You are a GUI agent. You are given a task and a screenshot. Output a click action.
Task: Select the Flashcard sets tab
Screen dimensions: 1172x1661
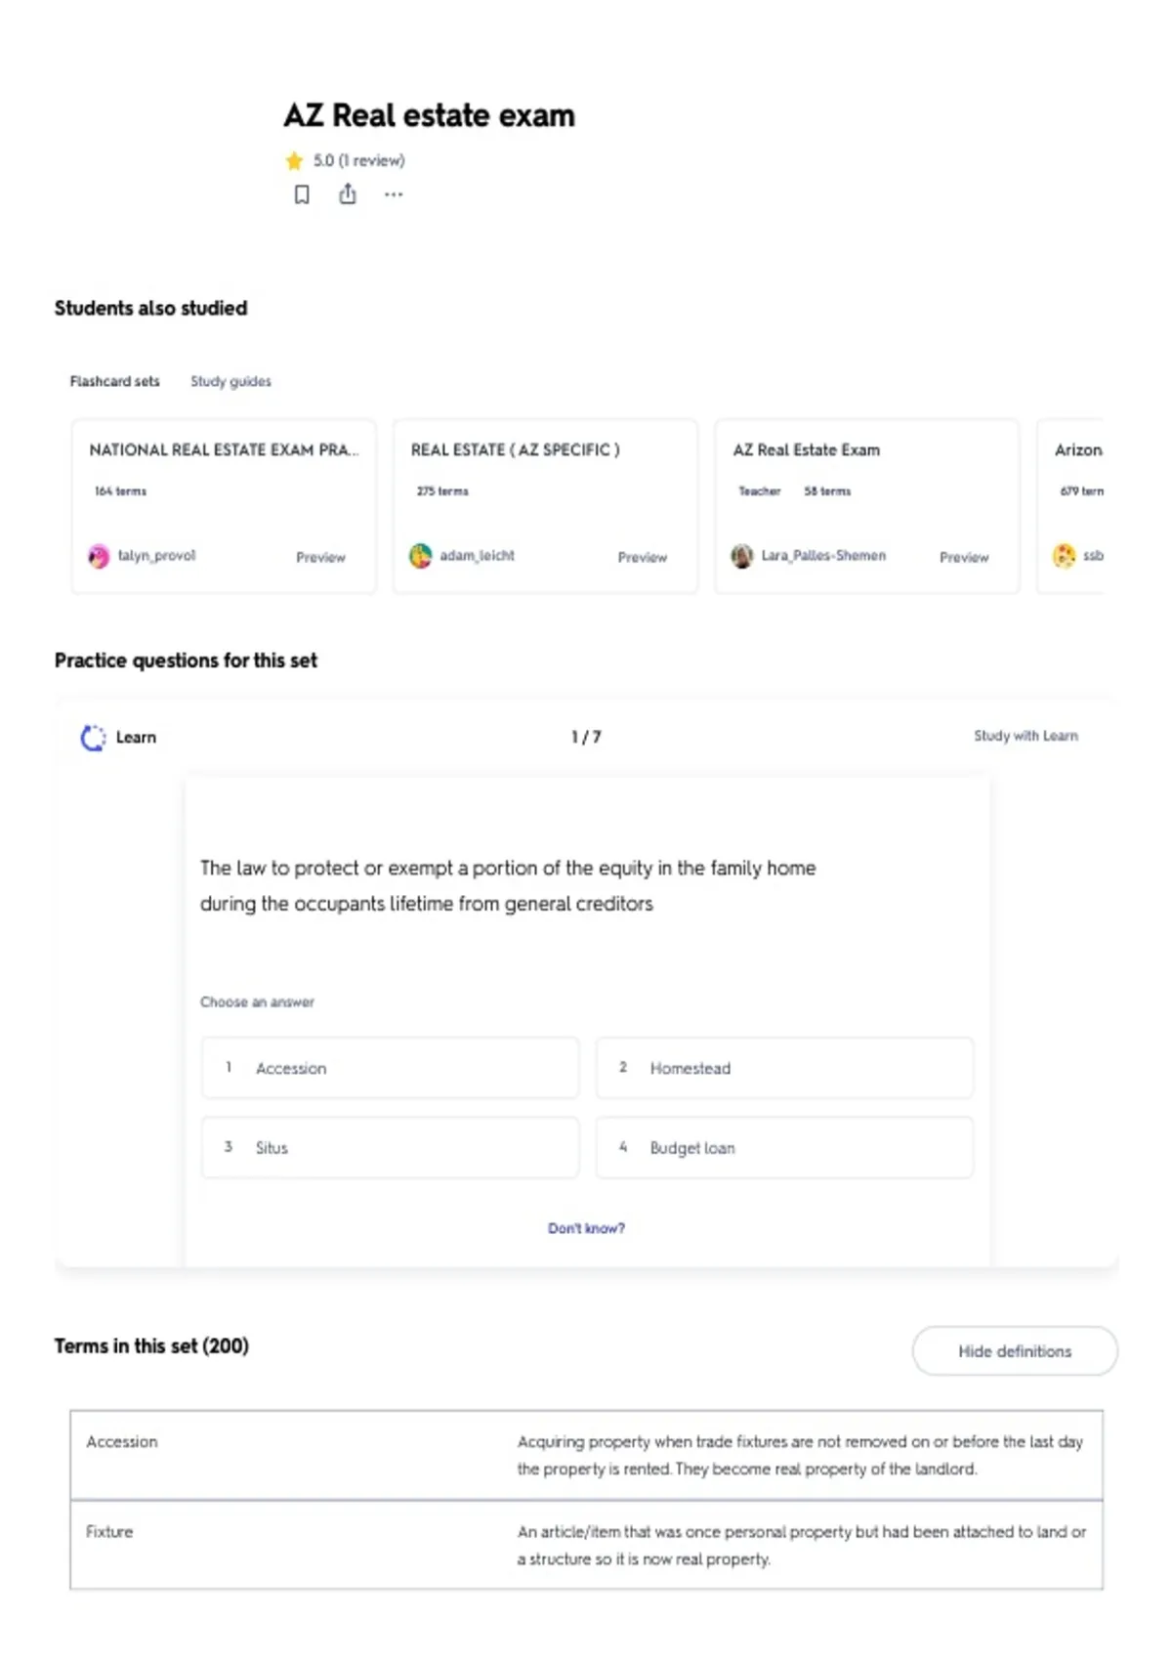(114, 381)
